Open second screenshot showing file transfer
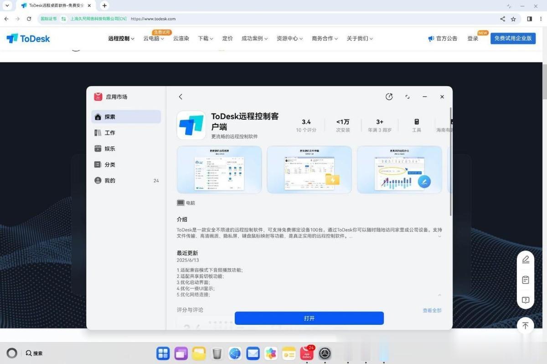Viewport: 547px width, 364px height. pyautogui.click(x=310, y=170)
